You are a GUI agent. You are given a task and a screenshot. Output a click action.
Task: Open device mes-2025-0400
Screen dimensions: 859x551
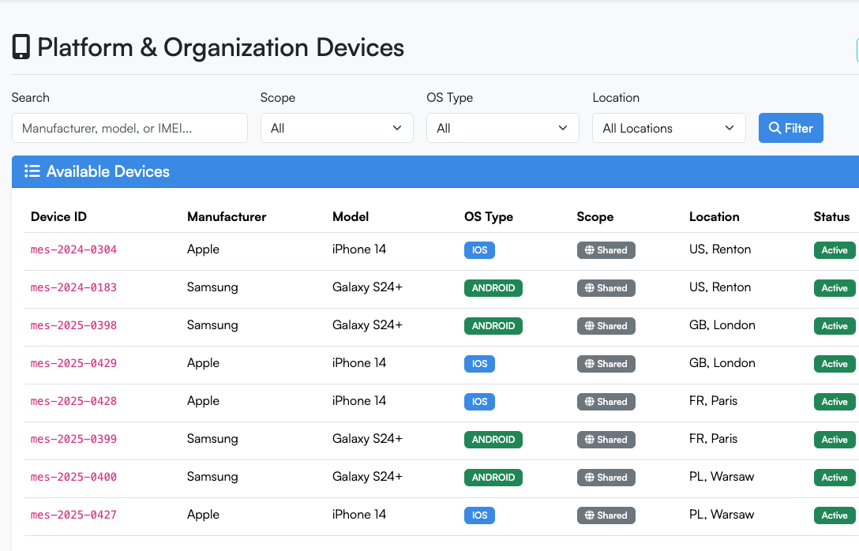coord(73,477)
